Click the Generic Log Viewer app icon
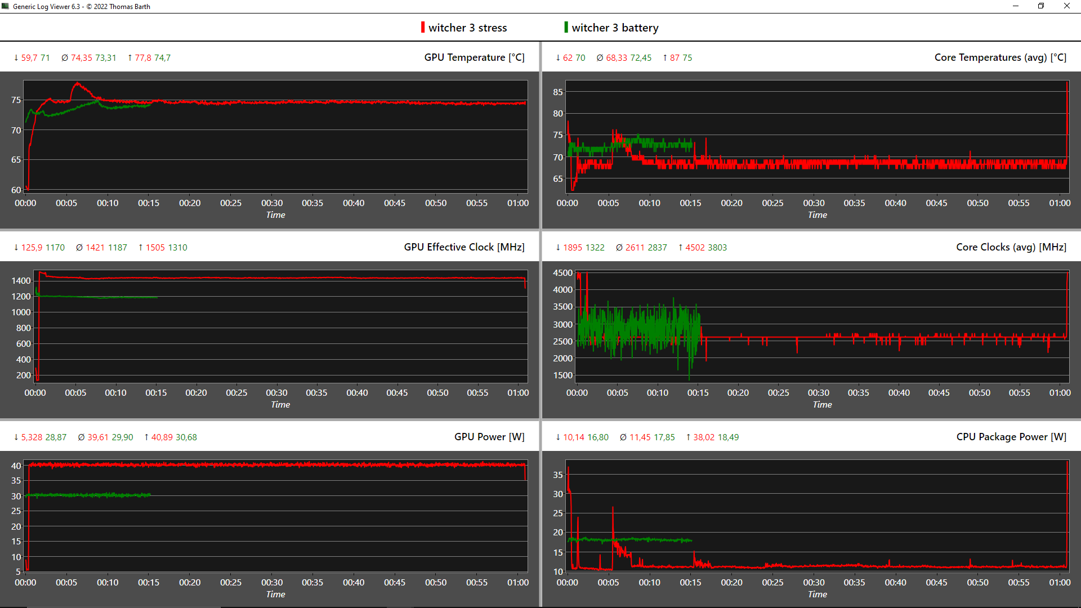The image size is (1081, 608). pos(6,6)
